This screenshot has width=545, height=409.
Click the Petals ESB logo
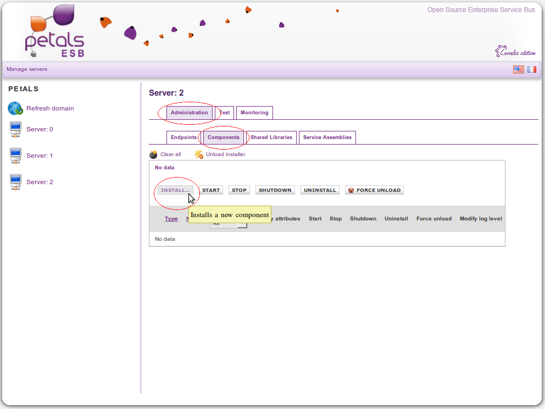point(54,33)
